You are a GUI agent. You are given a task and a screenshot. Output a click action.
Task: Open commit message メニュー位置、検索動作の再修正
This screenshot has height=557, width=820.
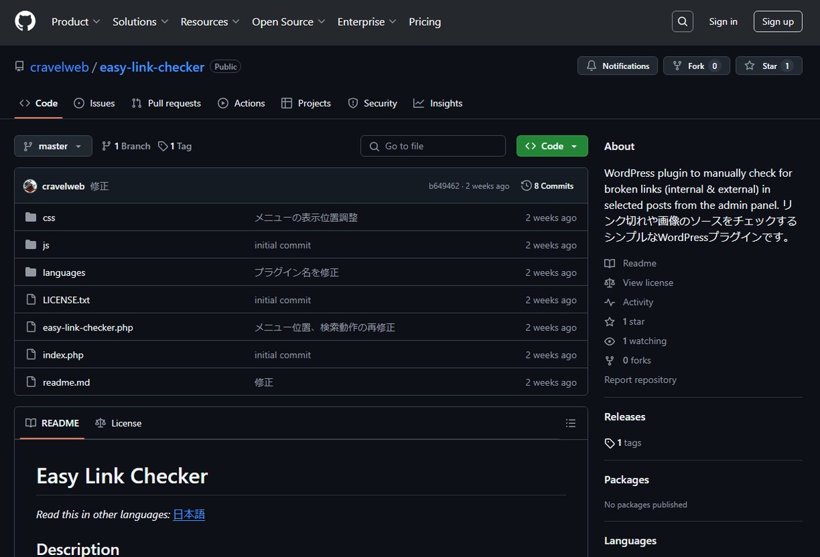(x=325, y=327)
